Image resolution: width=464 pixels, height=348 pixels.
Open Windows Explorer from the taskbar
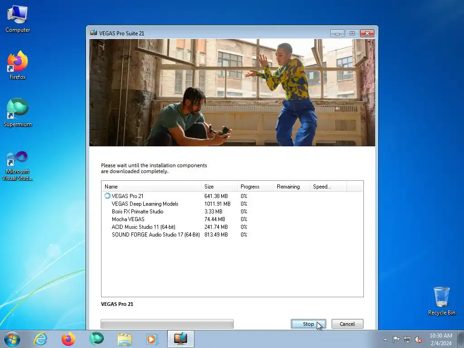point(125,339)
